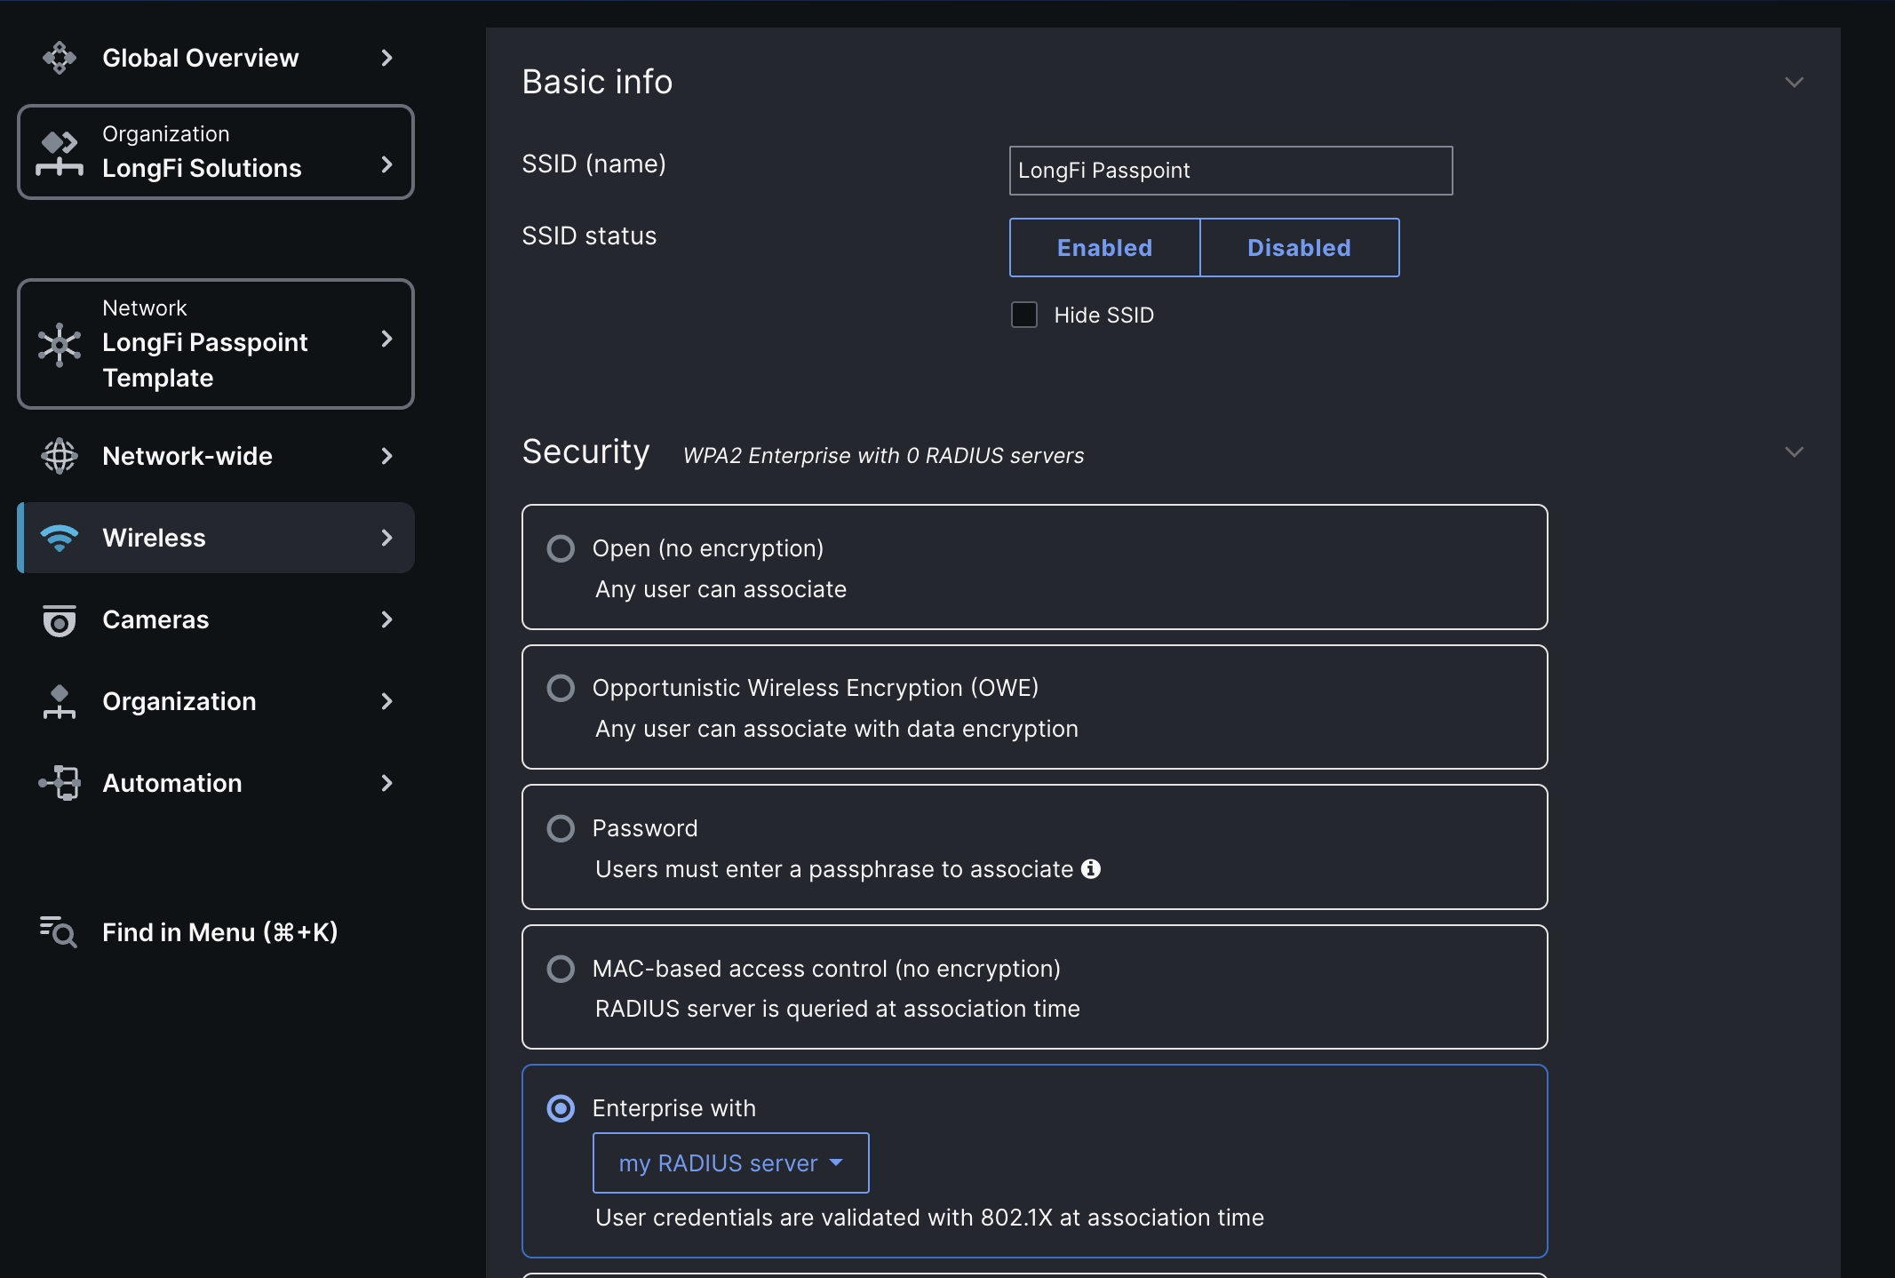Image resolution: width=1895 pixels, height=1278 pixels.
Task: Check the Hide SSID checkbox
Action: [1024, 315]
